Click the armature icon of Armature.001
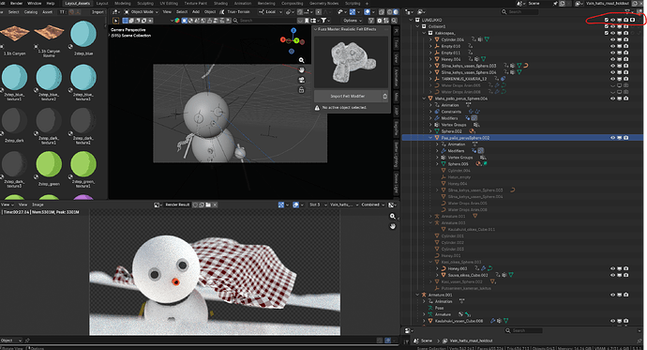Screen dimensions: 647x350 point(424,295)
